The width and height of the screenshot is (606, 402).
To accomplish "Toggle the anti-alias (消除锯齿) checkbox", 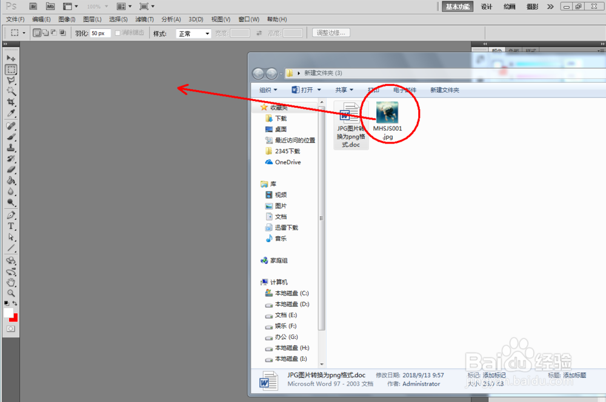I will coord(118,33).
